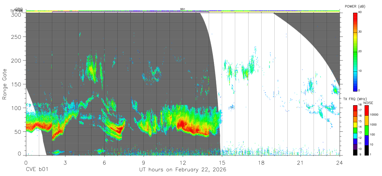This screenshot has height=176, width=382.
Task: Click the 'NOISE' legend title
Action: (x=369, y=103)
